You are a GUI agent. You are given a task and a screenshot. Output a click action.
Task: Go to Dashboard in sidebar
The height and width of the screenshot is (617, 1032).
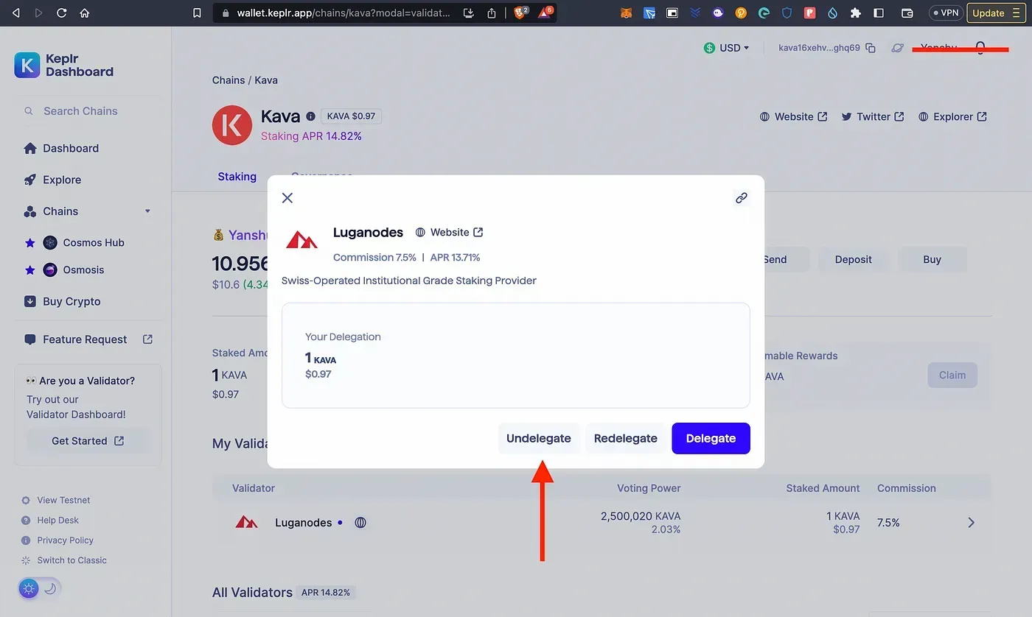(x=61, y=148)
